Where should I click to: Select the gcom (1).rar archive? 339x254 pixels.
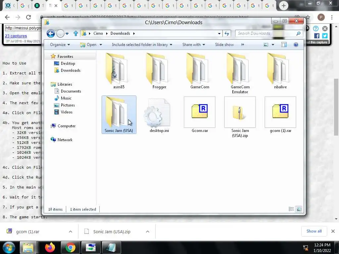280,115
